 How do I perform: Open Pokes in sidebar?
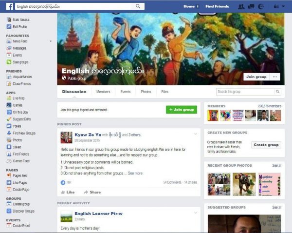tap(14, 126)
